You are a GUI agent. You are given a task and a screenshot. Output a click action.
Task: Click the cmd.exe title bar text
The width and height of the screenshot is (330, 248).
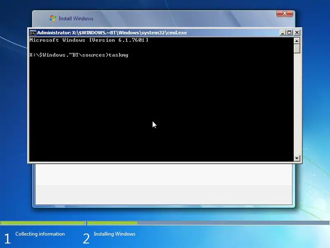point(112,33)
